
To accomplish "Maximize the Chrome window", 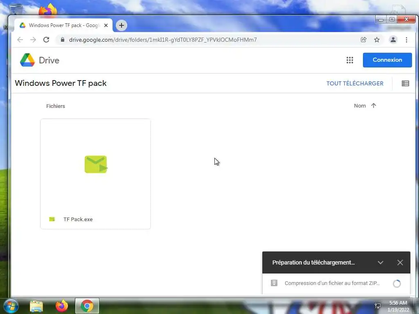I will (392, 20).
